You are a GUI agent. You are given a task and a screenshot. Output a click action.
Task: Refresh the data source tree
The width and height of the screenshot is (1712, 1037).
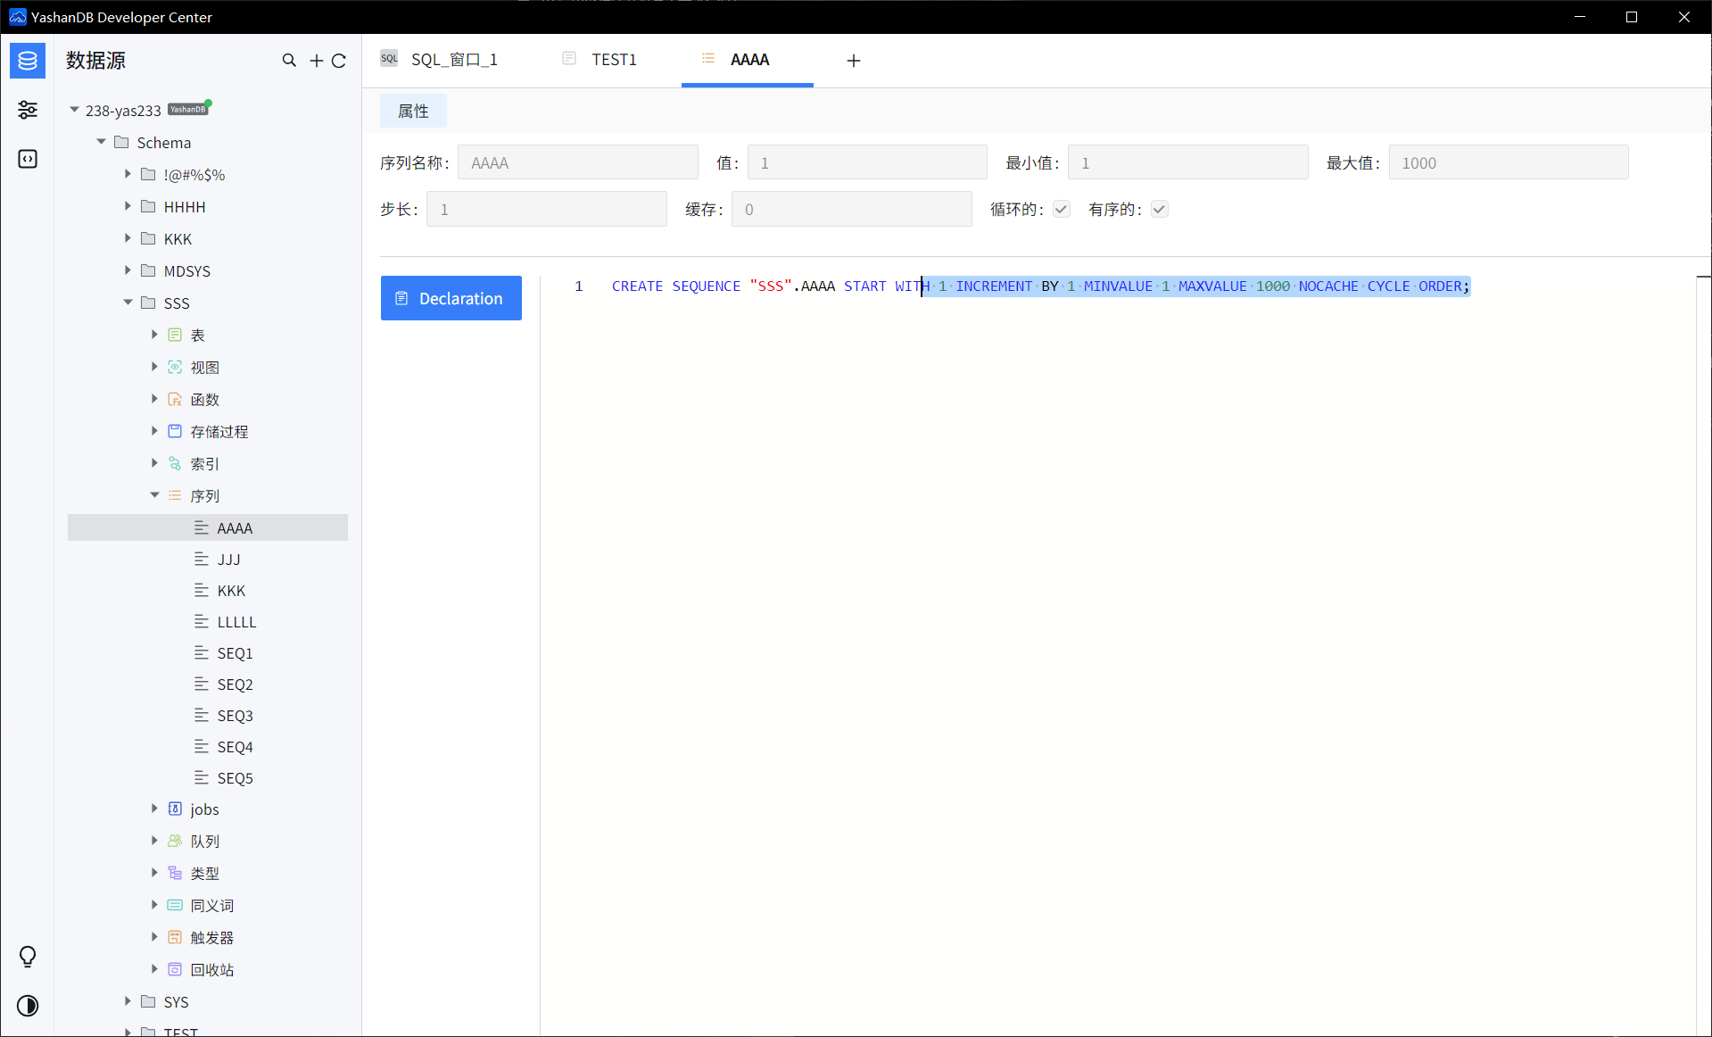(x=339, y=61)
